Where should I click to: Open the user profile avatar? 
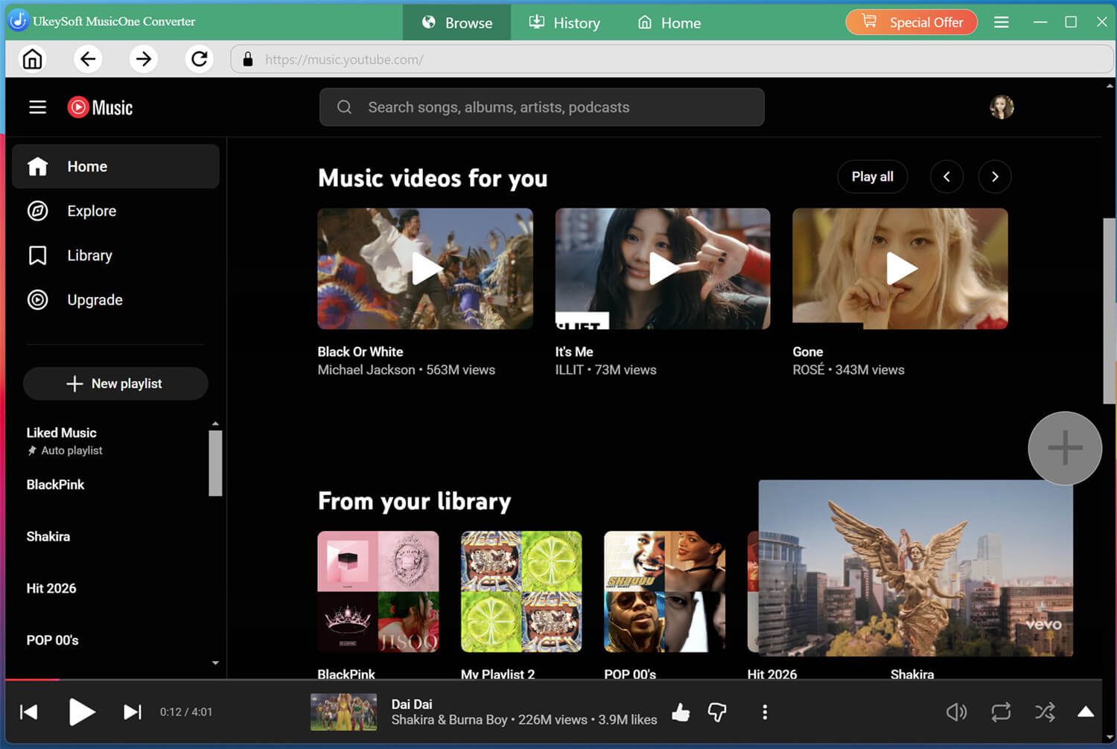pos(1002,107)
